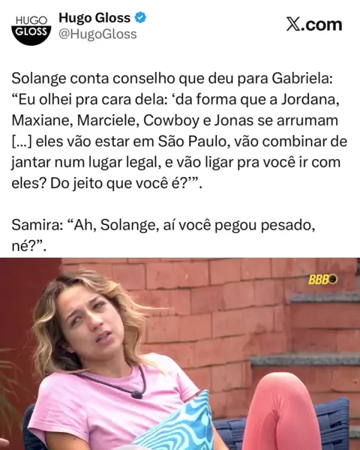Click the blue verified badge

tap(140, 18)
